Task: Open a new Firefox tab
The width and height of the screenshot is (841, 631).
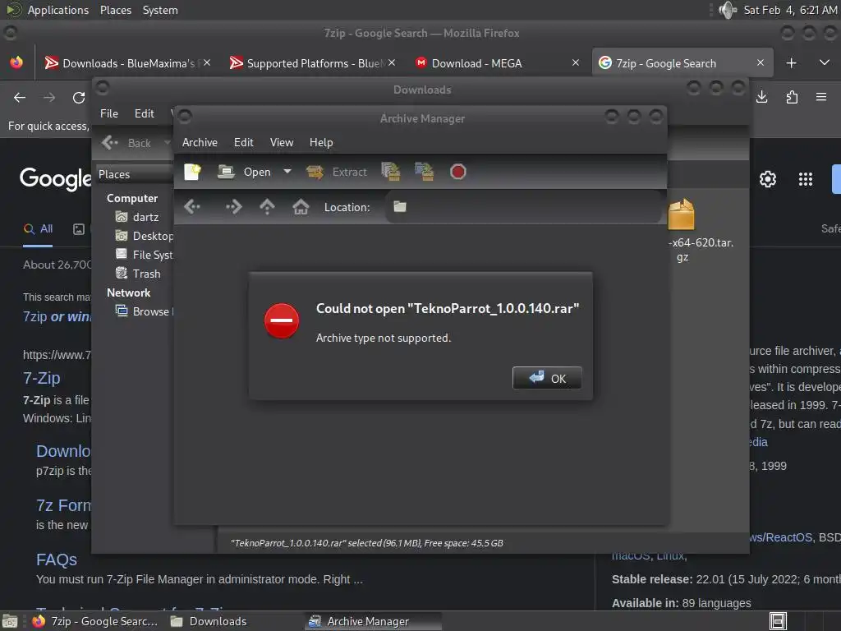Action: pos(791,62)
